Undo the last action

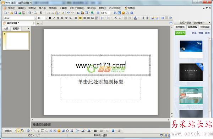pyautogui.click(x=68, y=13)
